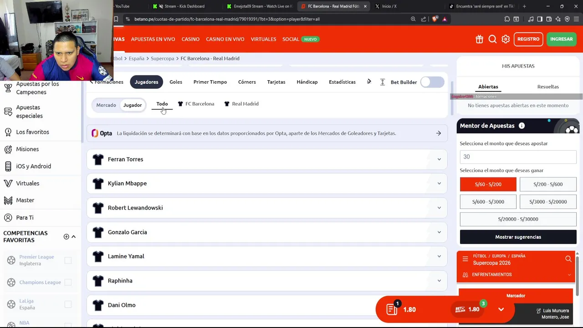The height and width of the screenshot is (328, 583).
Task: Click the Para Ti sidebar icon
Action: point(8,217)
